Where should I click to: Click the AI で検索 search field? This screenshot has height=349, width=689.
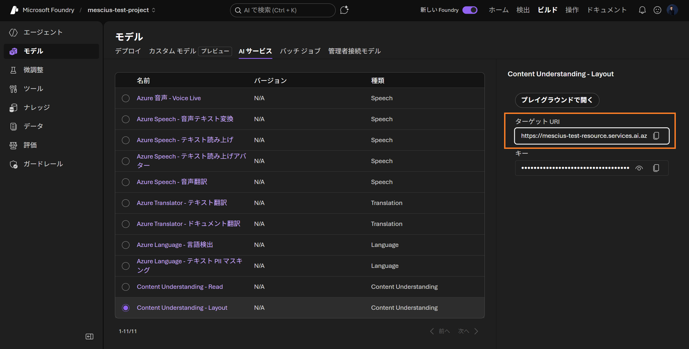283,10
